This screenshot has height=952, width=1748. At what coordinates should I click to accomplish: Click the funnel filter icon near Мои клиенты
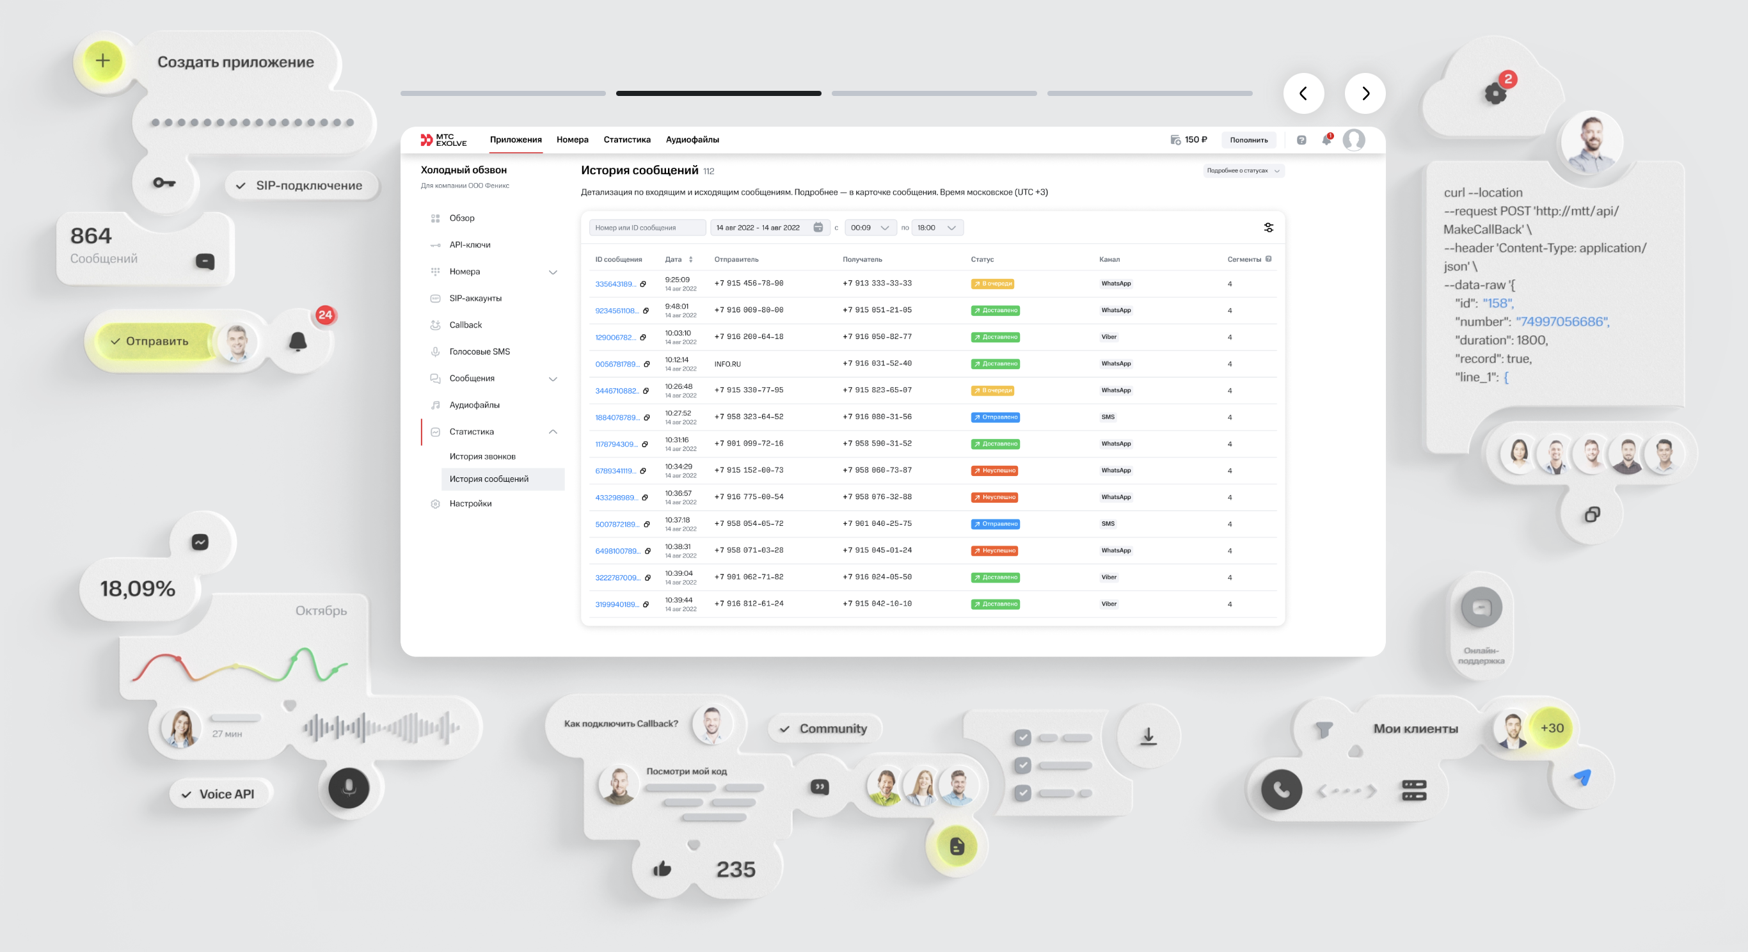[1323, 729]
